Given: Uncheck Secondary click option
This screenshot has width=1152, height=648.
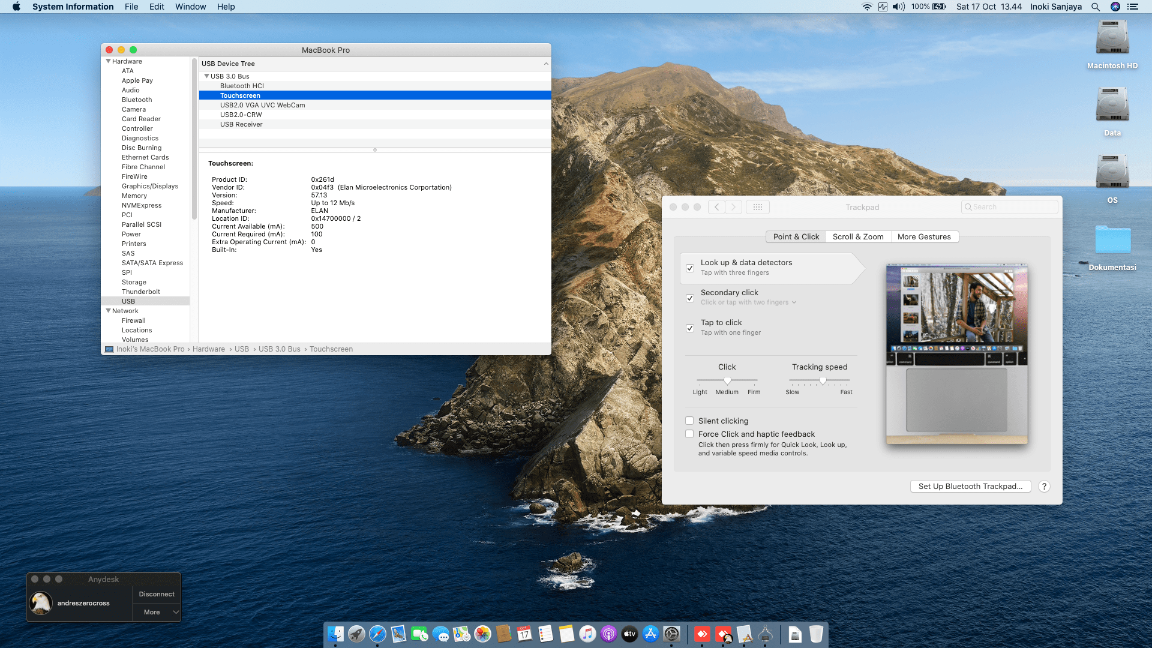Looking at the screenshot, I should click(690, 298).
